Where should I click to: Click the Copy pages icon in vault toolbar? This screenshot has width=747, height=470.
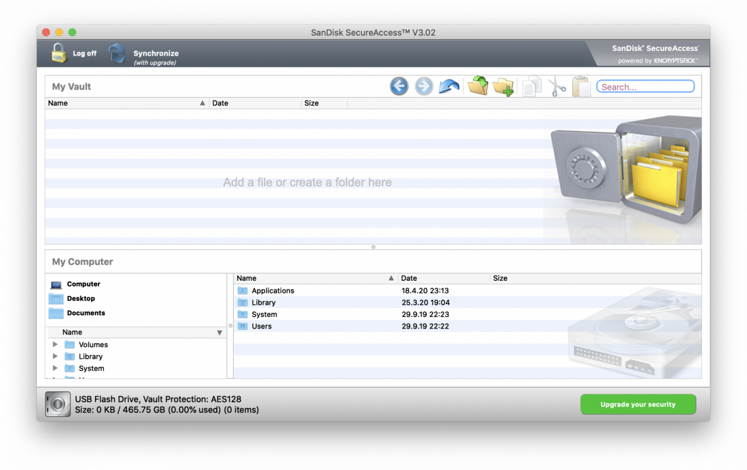(532, 87)
